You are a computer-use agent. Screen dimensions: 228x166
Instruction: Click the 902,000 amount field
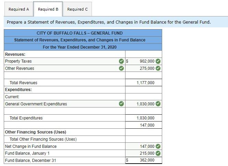(x=144, y=61)
